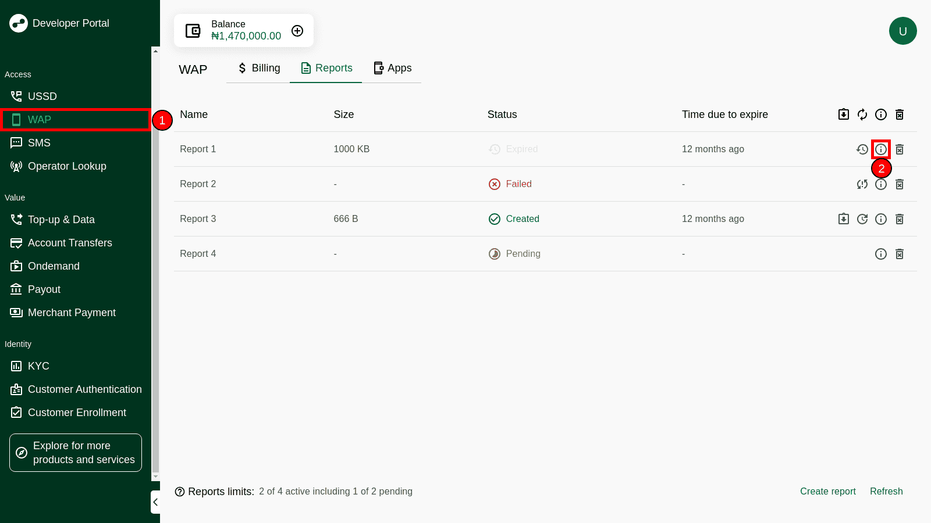Open info for Report 2

pyautogui.click(x=881, y=184)
